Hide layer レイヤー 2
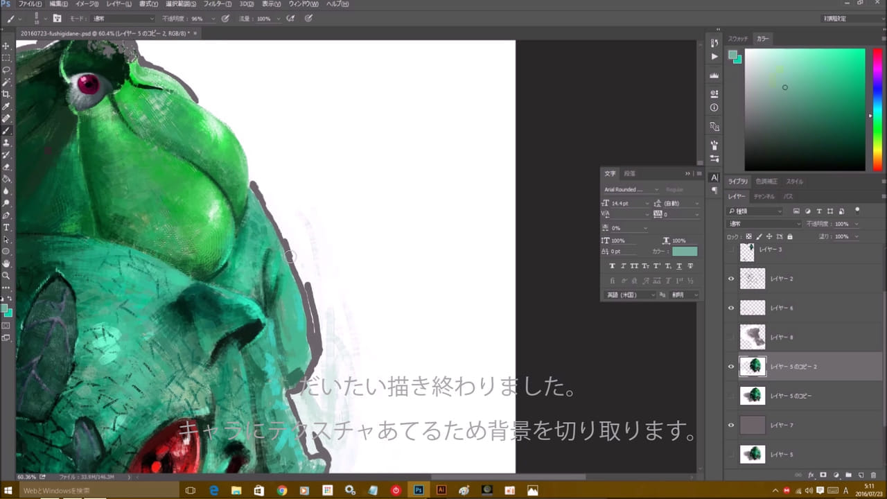 coord(730,279)
